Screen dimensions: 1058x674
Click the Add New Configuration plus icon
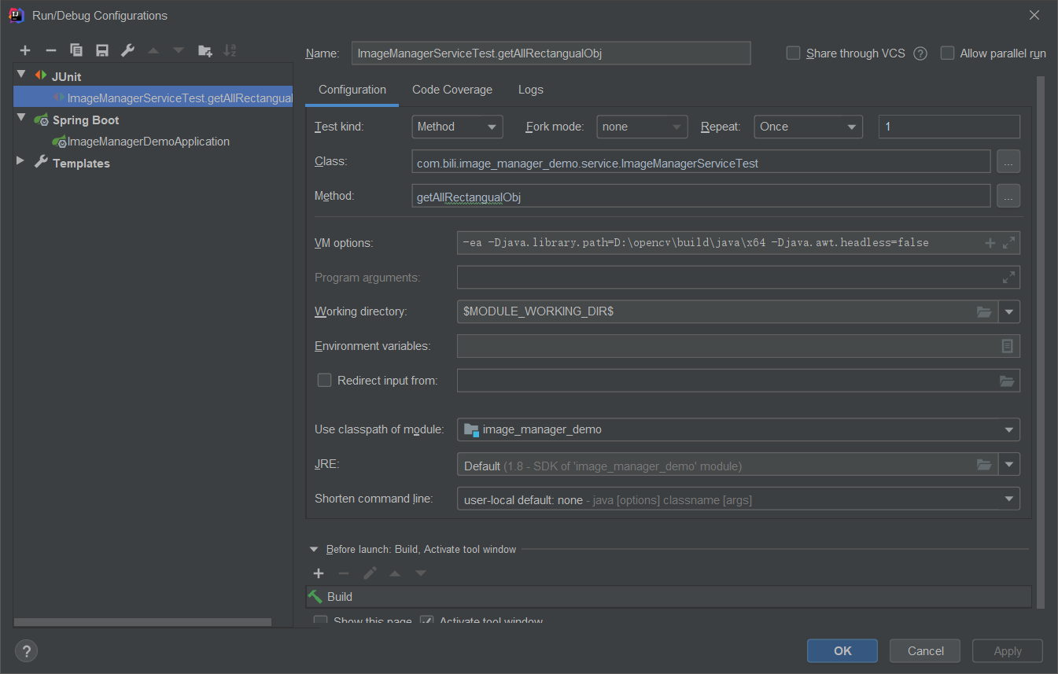coord(25,50)
